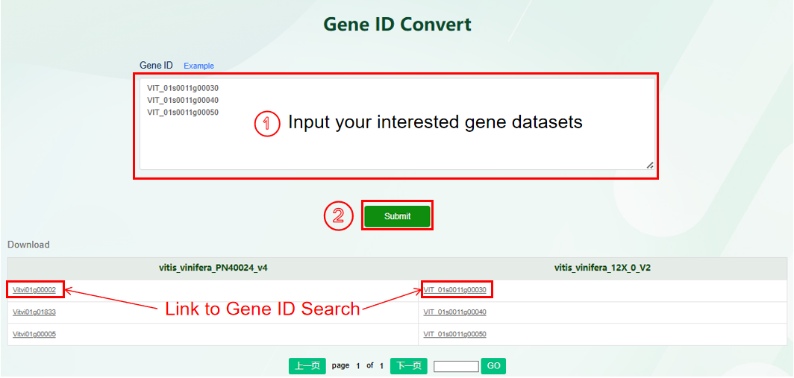The width and height of the screenshot is (794, 378).
Task: Click the Download link above the table
Action: (x=28, y=245)
